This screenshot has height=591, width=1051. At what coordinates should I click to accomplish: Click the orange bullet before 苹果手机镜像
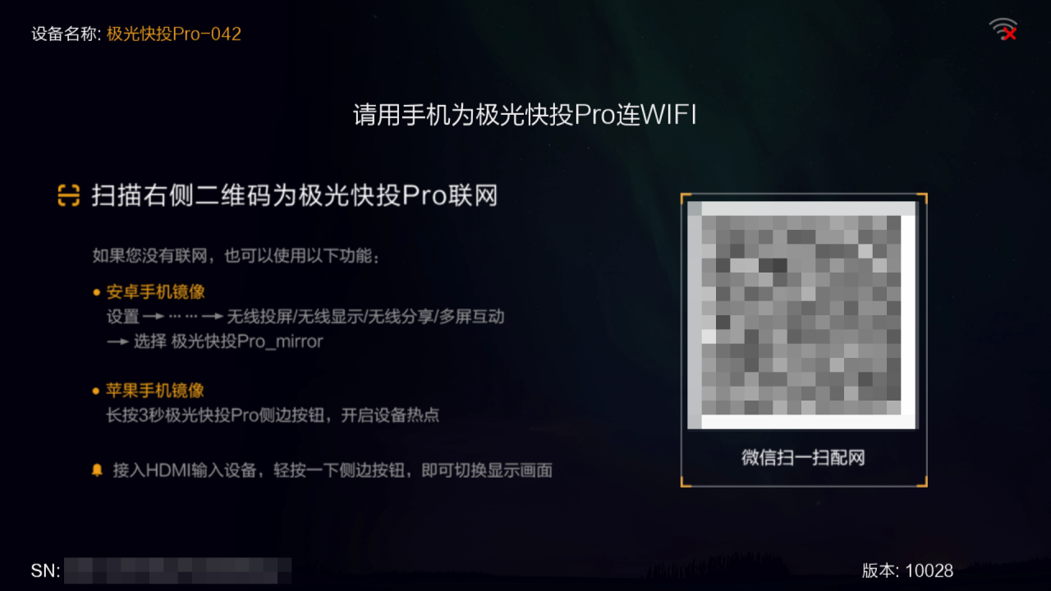click(x=97, y=391)
